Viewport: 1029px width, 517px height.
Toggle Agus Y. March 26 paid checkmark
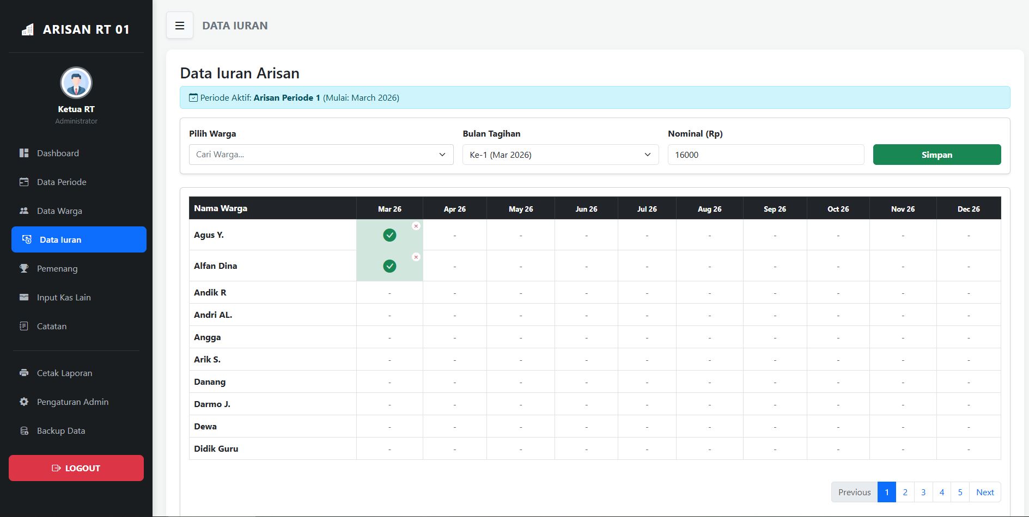[389, 235]
